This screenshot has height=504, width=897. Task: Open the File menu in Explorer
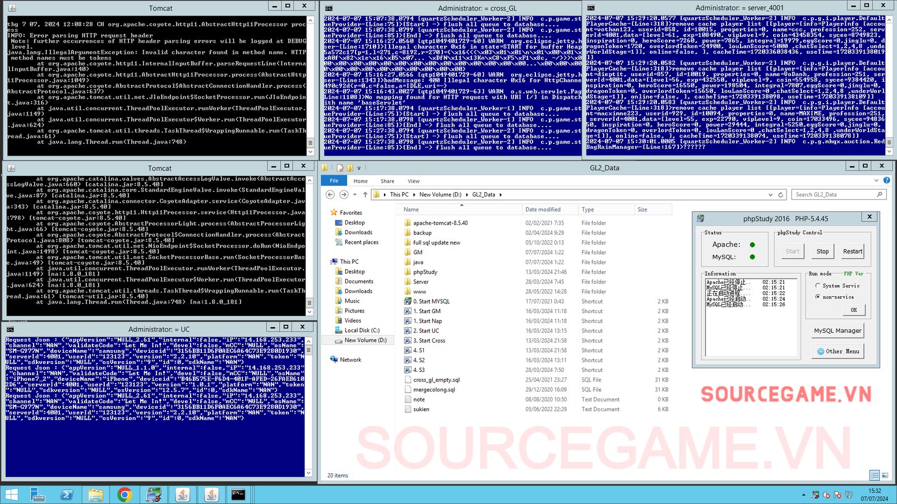click(x=334, y=181)
